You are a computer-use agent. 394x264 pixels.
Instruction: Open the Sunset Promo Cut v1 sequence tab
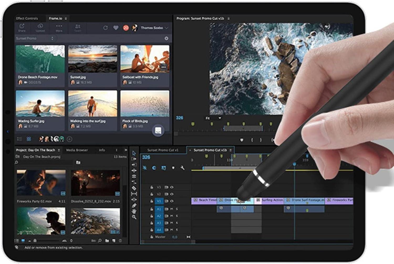[x=163, y=150]
